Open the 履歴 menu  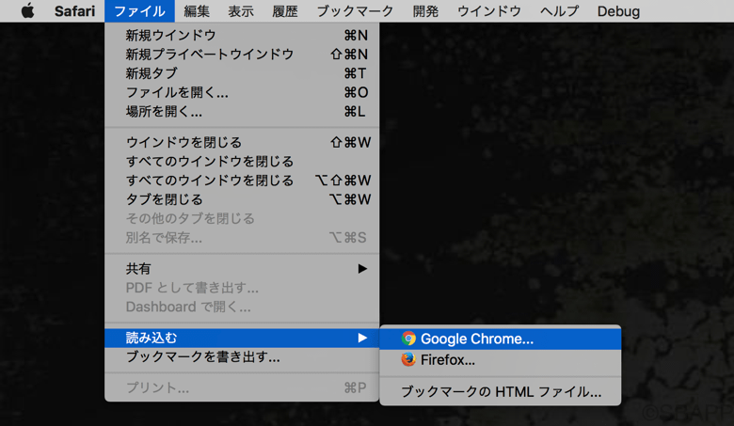pyautogui.click(x=285, y=11)
